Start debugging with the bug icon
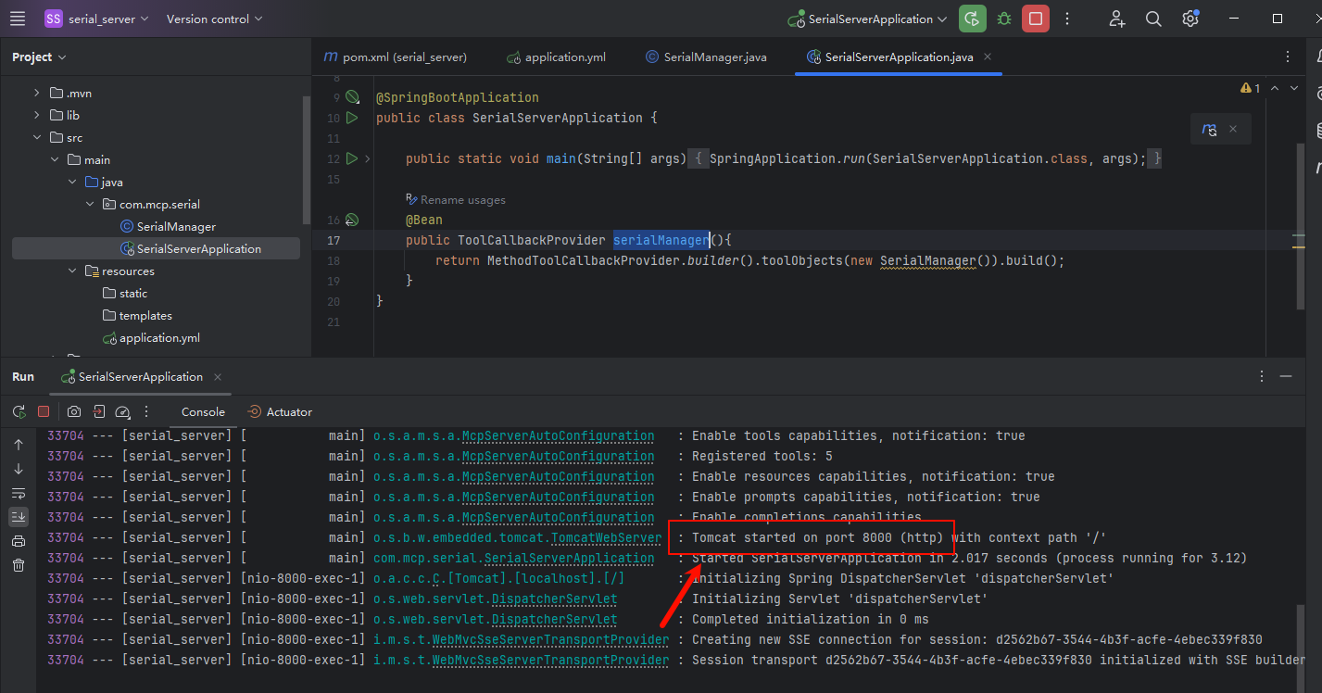Image resolution: width=1322 pixels, height=693 pixels. (1004, 19)
